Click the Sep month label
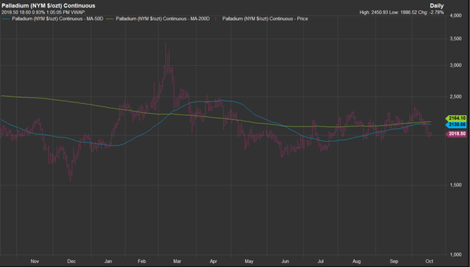Screen dimensions: 470x267 click(x=394, y=262)
